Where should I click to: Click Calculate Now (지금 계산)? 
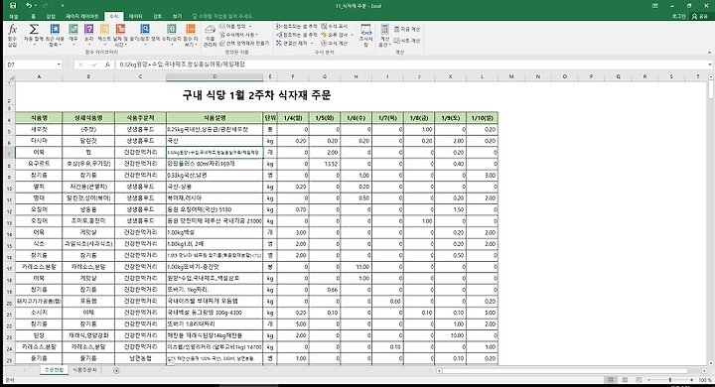pyautogui.click(x=407, y=29)
